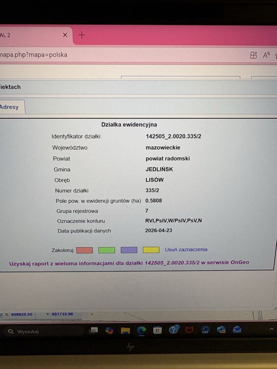Screen dimensions: 277x369
Task: Click the 'powiat radomski' value
Action: [x=168, y=158]
